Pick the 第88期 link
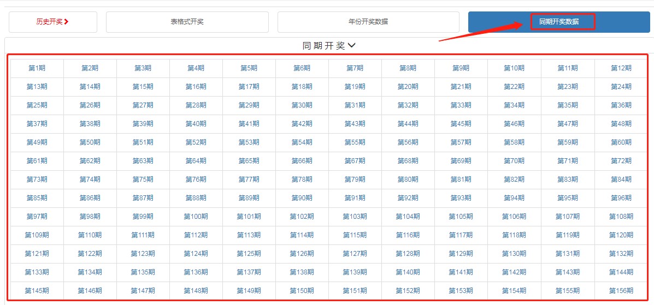This screenshot has width=654, height=305. (x=196, y=199)
